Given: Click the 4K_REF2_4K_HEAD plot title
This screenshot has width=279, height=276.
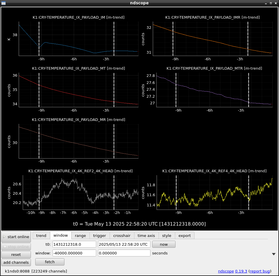Looking at the screenshot, I should click(x=80, y=171).
